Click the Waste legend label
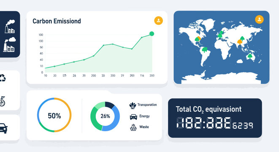Viewport: 279px width, 152px height. [144, 127]
